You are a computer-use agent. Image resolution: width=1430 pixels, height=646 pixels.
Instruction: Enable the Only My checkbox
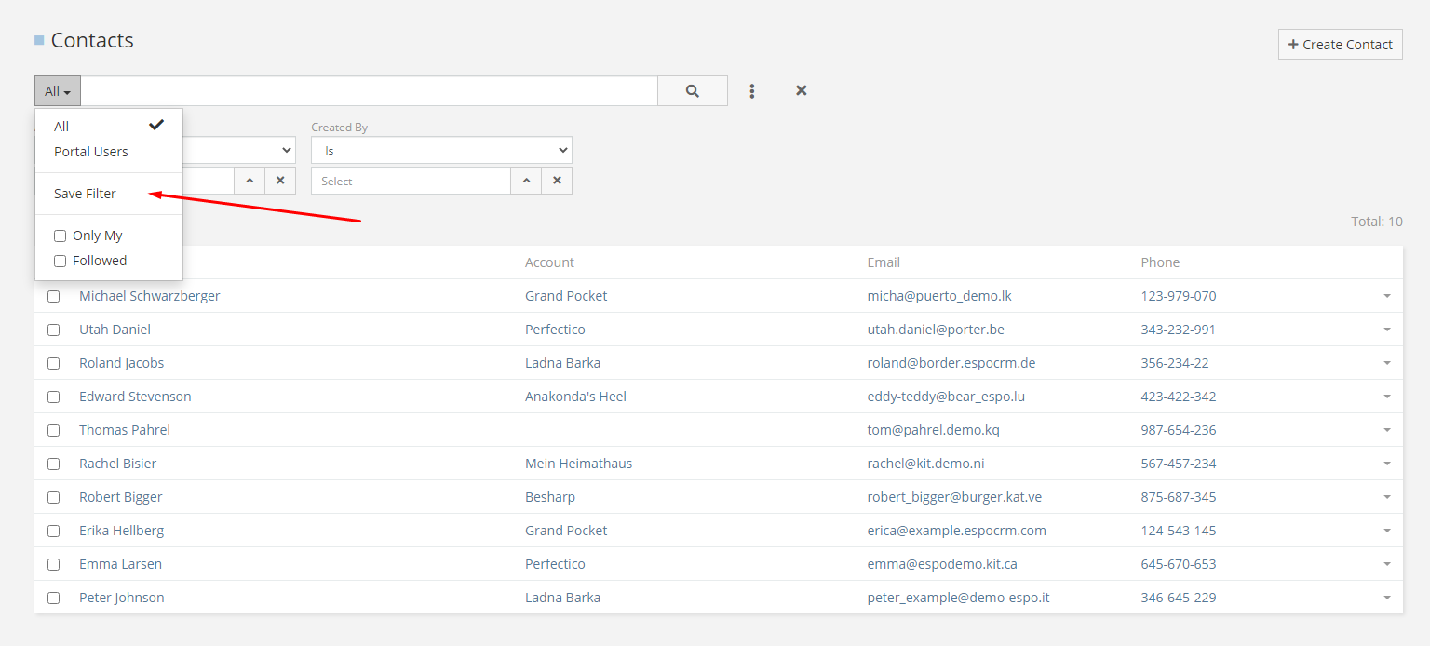point(61,236)
